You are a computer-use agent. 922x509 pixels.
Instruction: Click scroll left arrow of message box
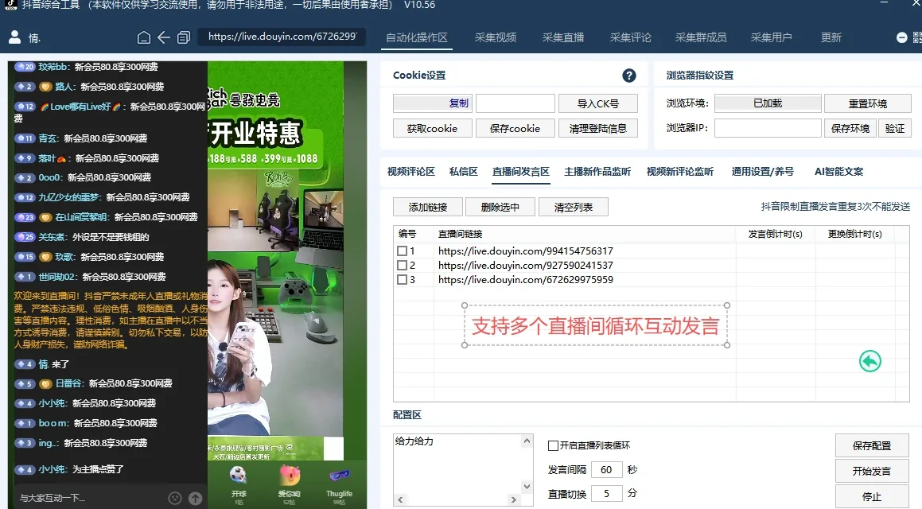point(400,499)
